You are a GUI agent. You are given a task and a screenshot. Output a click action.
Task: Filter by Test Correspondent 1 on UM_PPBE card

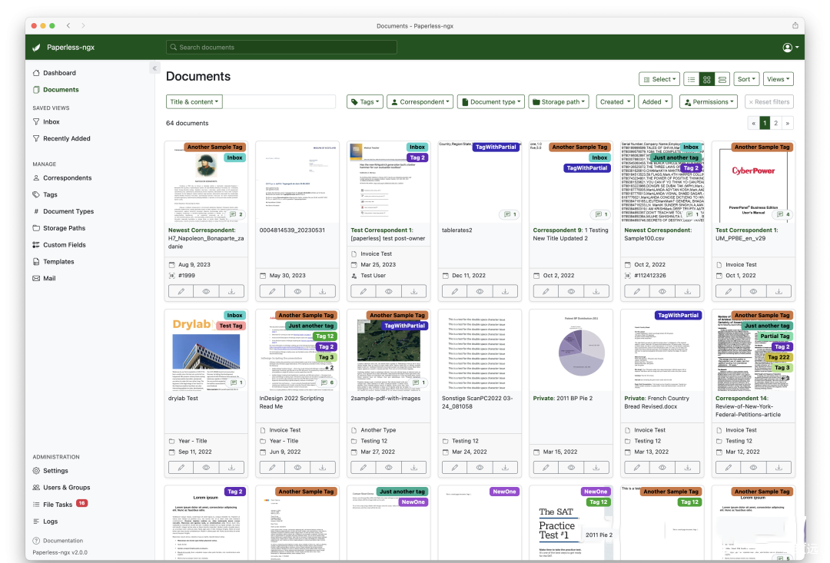(x=747, y=230)
